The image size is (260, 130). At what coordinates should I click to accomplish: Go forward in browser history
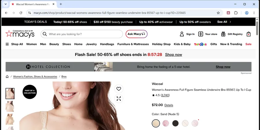(x=13, y=13)
